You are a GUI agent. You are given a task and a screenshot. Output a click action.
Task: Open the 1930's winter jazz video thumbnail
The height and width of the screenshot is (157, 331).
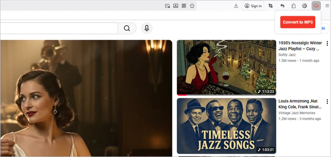pos(226,68)
